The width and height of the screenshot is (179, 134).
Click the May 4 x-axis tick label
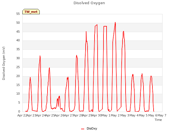pyautogui.click(x=134, y=115)
